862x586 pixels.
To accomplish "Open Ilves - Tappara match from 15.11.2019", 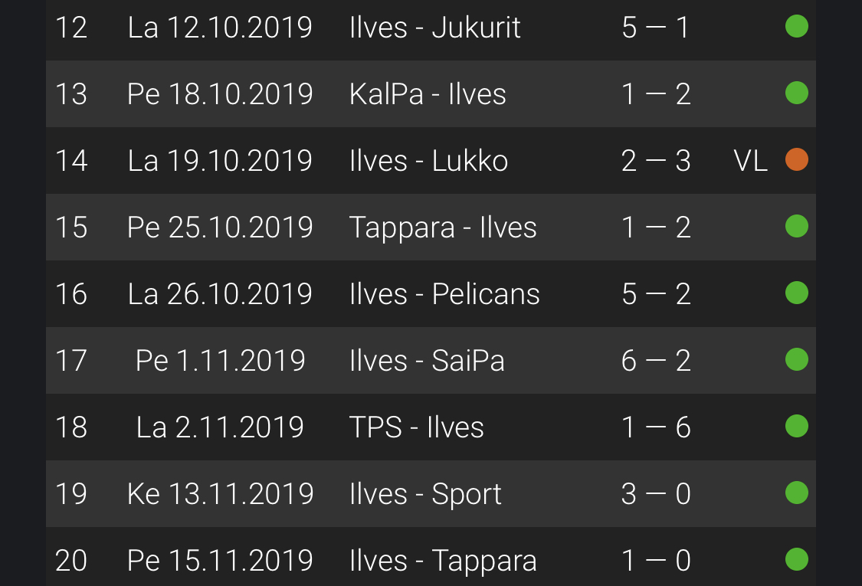I will tap(443, 560).
